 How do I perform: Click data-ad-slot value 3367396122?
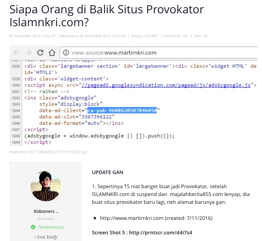click(x=97, y=117)
